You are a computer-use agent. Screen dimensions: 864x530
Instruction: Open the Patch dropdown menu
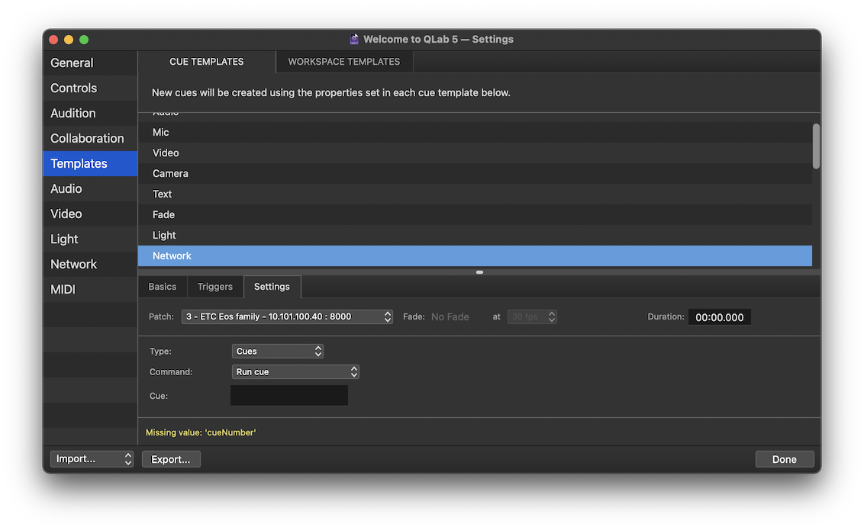tap(287, 316)
